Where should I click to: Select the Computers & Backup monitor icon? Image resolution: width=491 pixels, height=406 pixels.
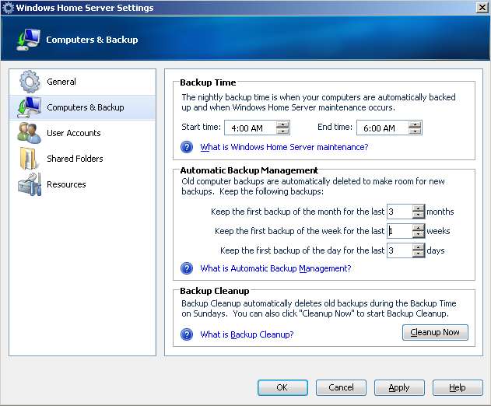pos(29,107)
